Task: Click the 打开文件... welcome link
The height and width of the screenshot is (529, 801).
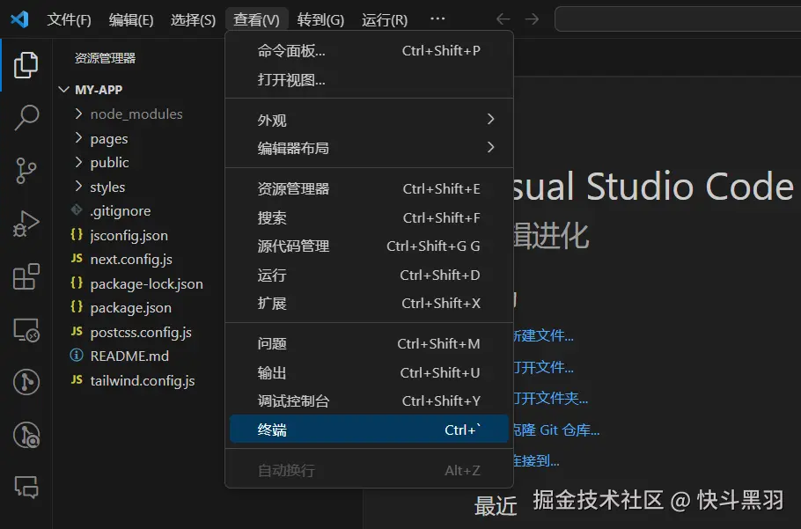Action: coord(542,367)
